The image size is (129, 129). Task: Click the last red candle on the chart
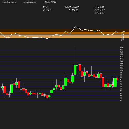click(117, 79)
